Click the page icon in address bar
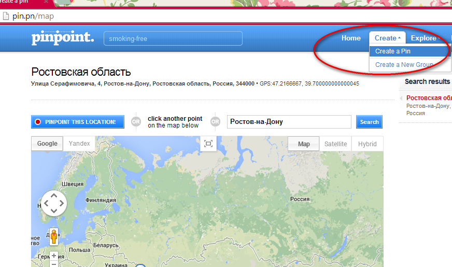Viewport: 452px width, 267px height. coord(6,16)
